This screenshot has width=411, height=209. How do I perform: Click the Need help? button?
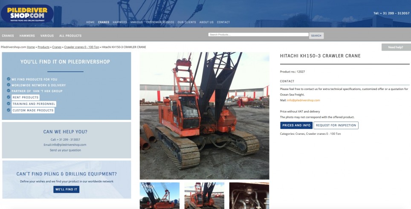pos(396,47)
